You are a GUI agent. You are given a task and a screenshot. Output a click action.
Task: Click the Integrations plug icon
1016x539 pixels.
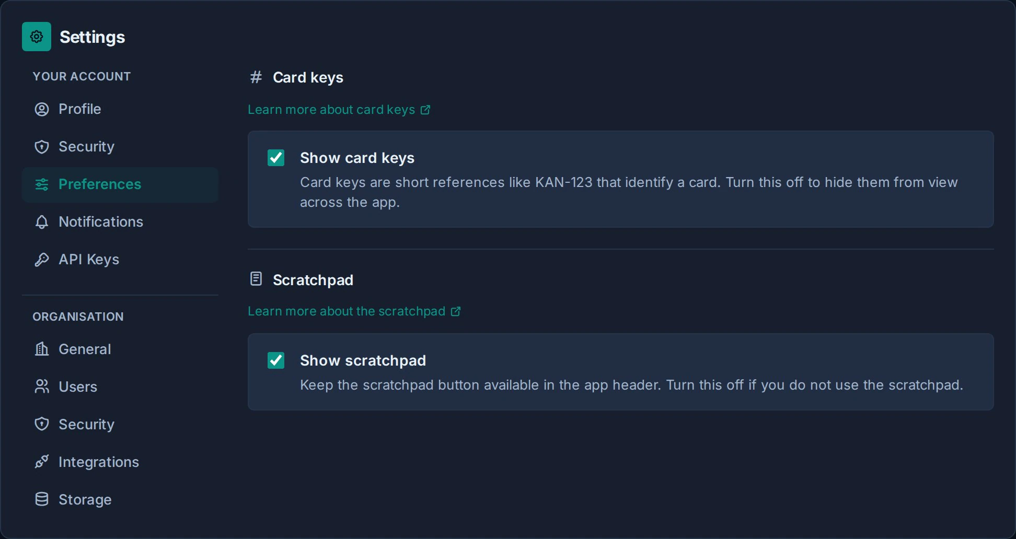[x=42, y=462]
